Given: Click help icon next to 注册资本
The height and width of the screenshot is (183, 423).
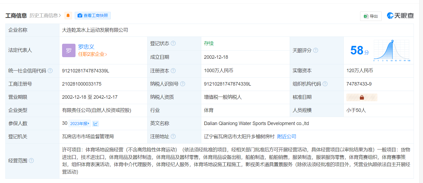Looking at the screenshot, I should [173, 71].
